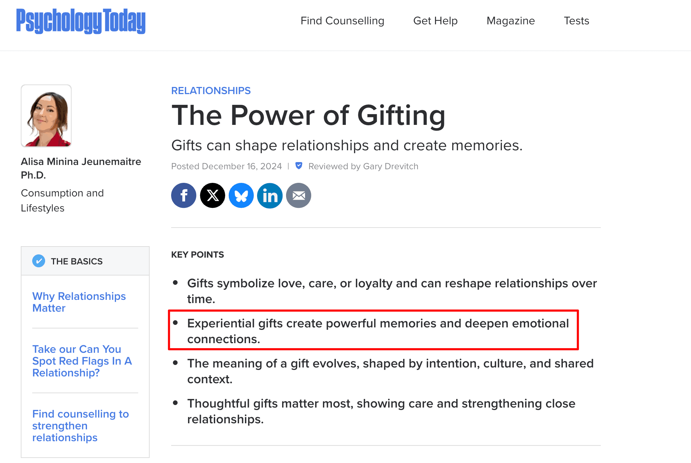This screenshot has width=691, height=463.
Task: Open Get Help menu
Action: [x=435, y=21]
